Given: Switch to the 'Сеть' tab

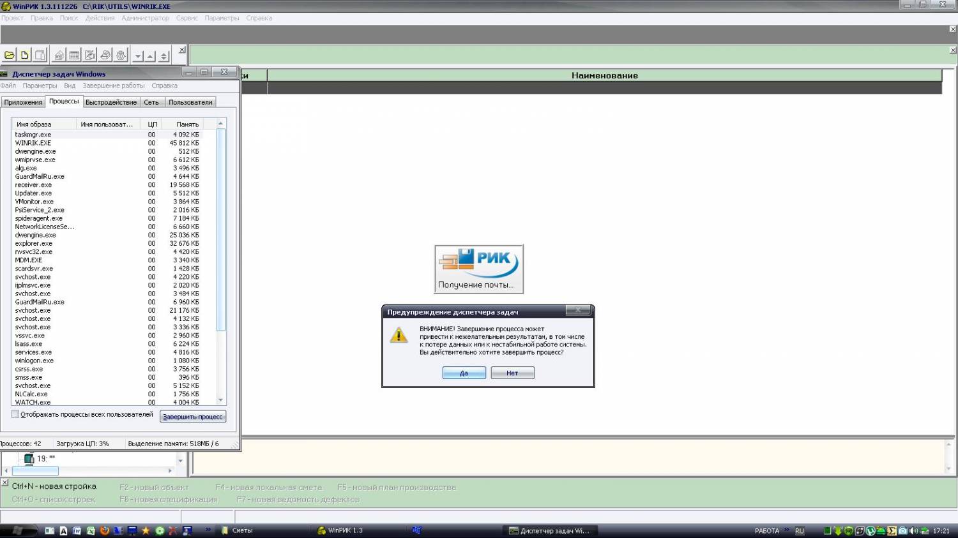Looking at the screenshot, I should 151,102.
